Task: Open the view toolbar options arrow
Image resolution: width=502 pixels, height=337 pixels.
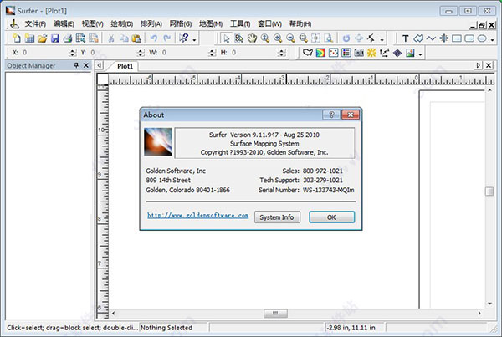Action: click(382, 40)
